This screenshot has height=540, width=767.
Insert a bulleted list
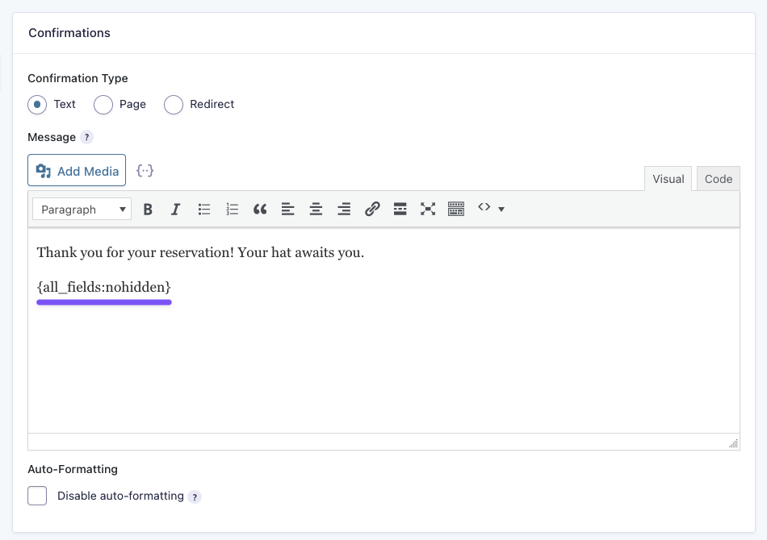click(204, 210)
